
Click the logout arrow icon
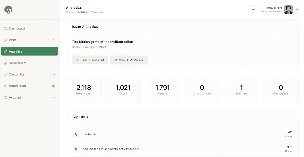[x=297, y=9]
